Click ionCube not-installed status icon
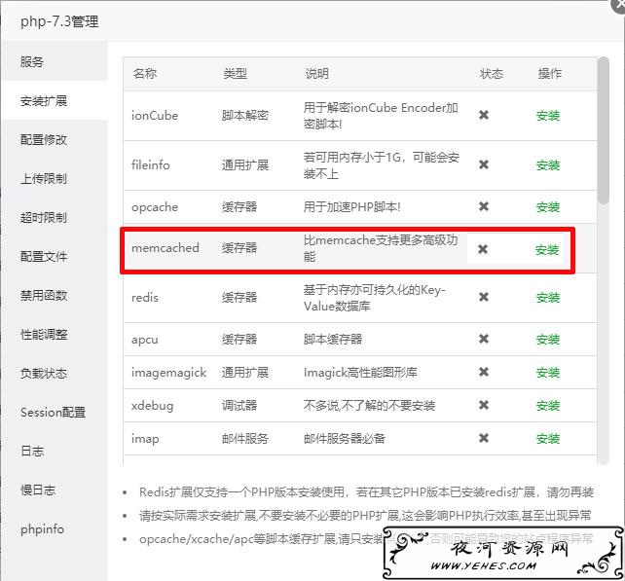625x581 pixels. pyautogui.click(x=484, y=115)
